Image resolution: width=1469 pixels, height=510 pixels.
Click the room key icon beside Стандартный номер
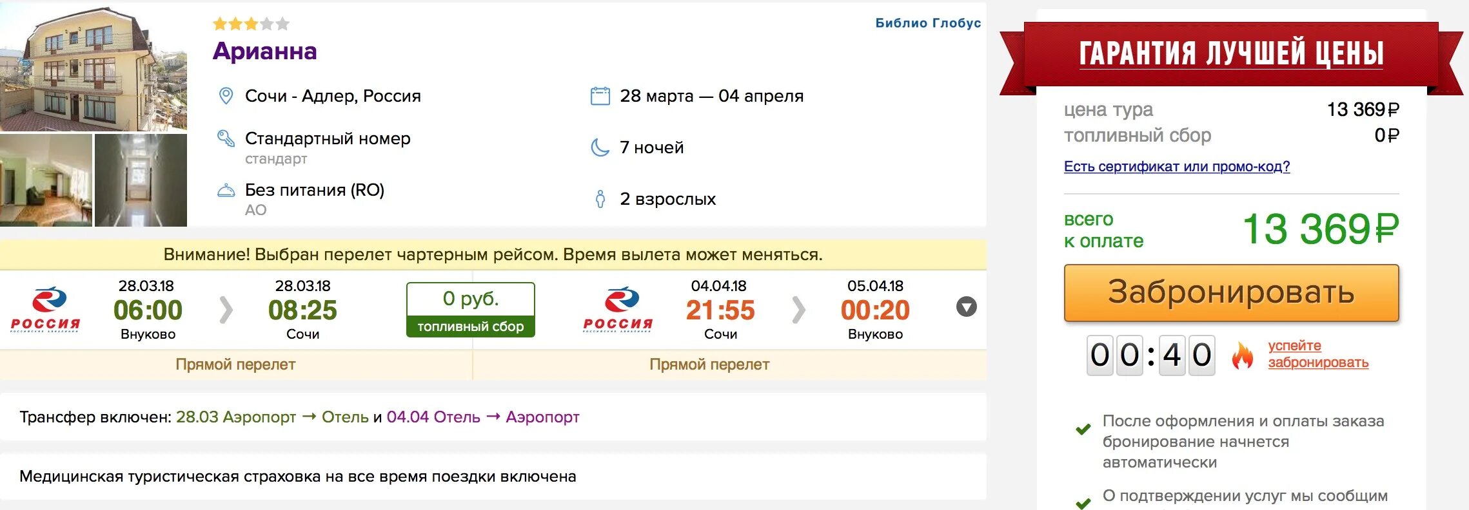[x=226, y=138]
